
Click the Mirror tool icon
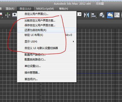(x=86, y=15)
